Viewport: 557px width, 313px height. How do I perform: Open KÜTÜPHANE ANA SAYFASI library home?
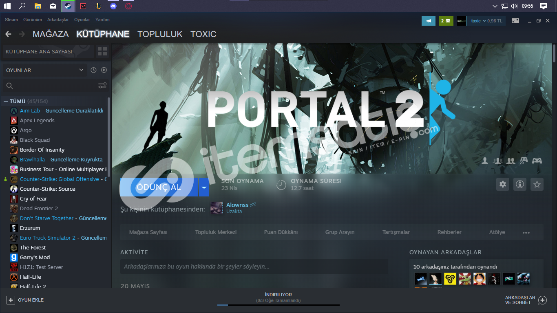click(48, 51)
